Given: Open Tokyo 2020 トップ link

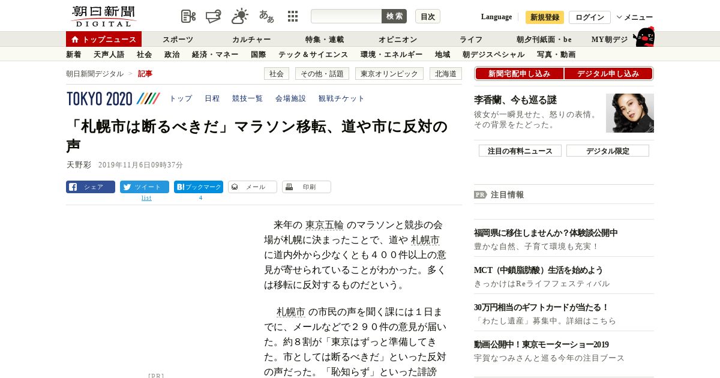Looking at the screenshot, I should [181, 98].
